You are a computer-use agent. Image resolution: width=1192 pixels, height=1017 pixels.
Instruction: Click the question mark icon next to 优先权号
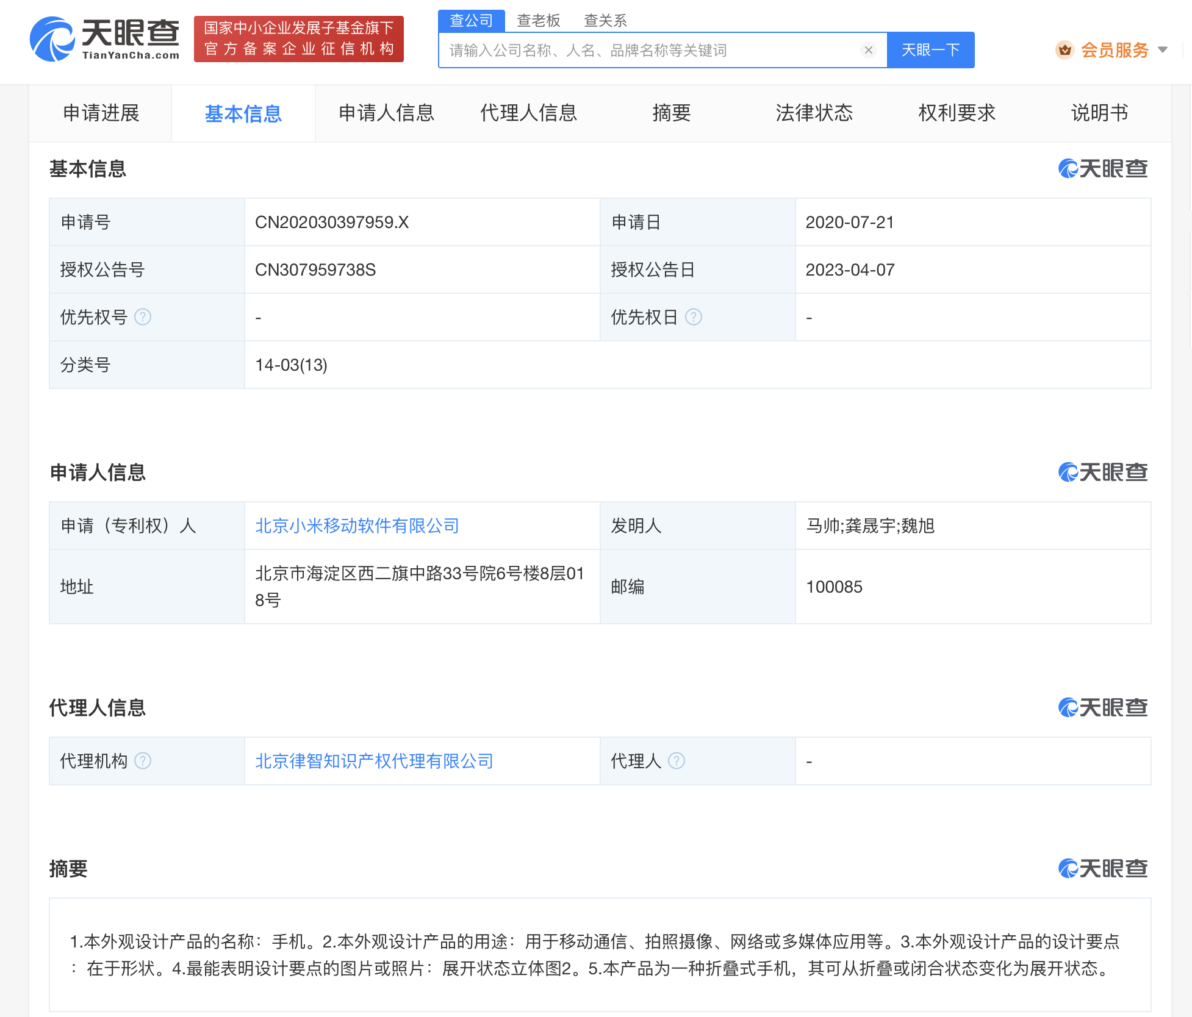[x=143, y=317]
